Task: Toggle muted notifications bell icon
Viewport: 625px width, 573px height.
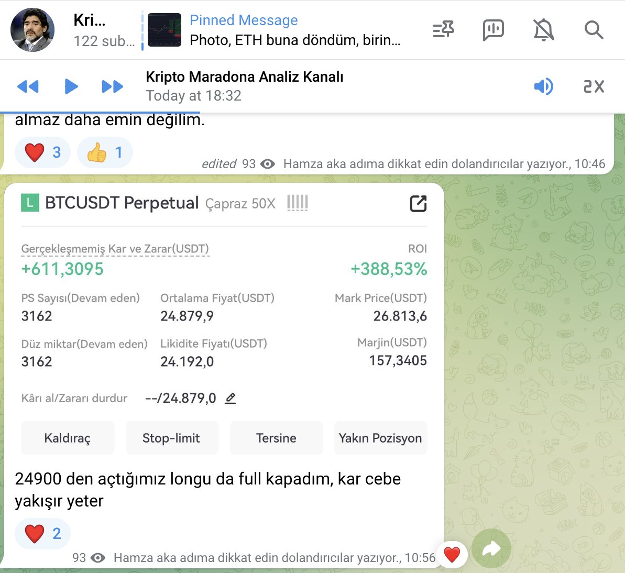Action: click(x=544, y=30)
